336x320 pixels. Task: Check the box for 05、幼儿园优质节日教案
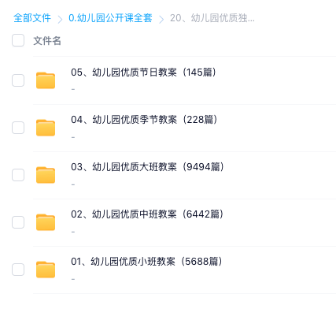(x=18, y=80)
